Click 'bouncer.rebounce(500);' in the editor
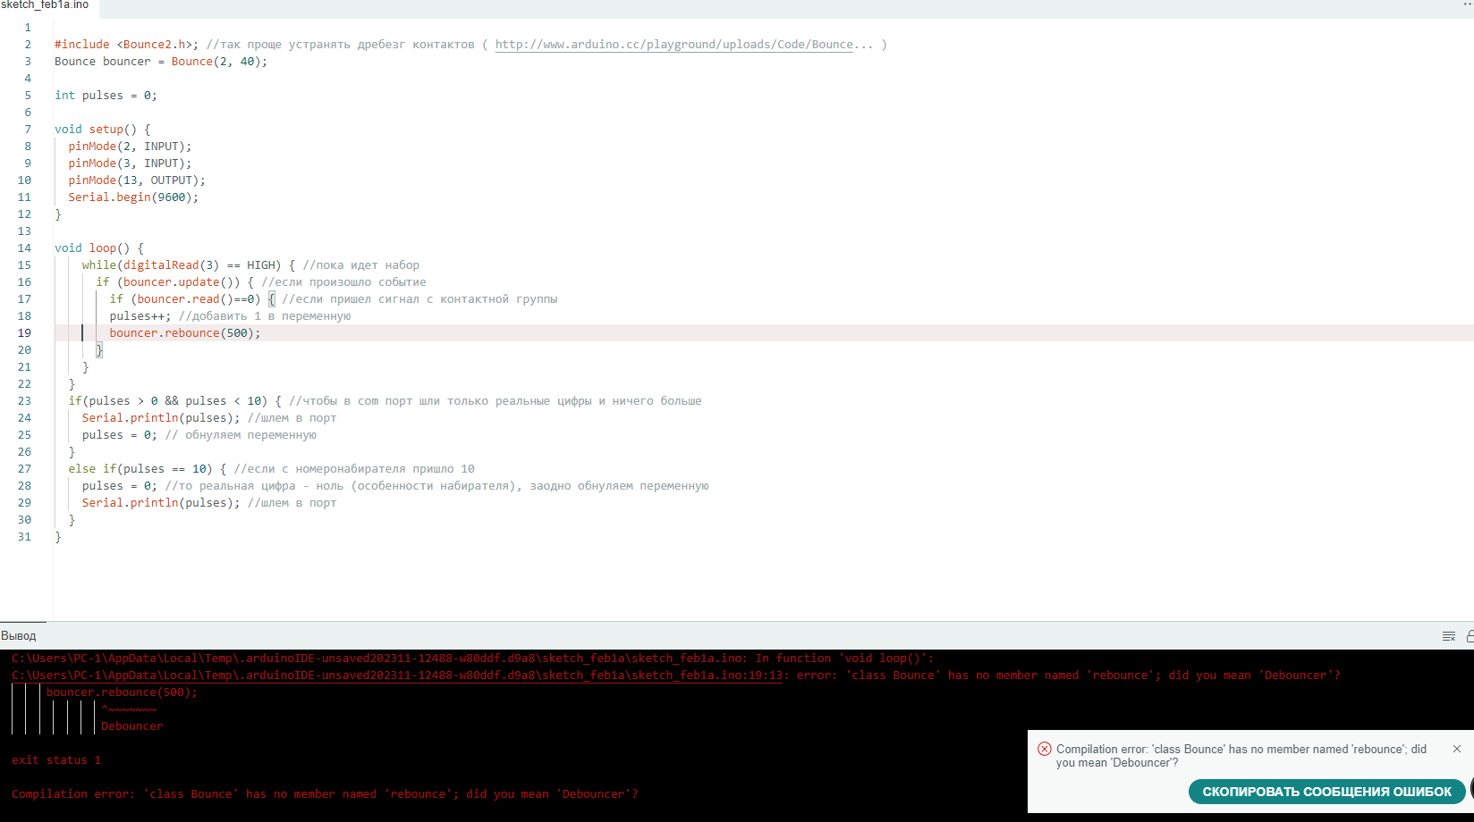This screenshot has height=822, width=1474. [185, 333]
